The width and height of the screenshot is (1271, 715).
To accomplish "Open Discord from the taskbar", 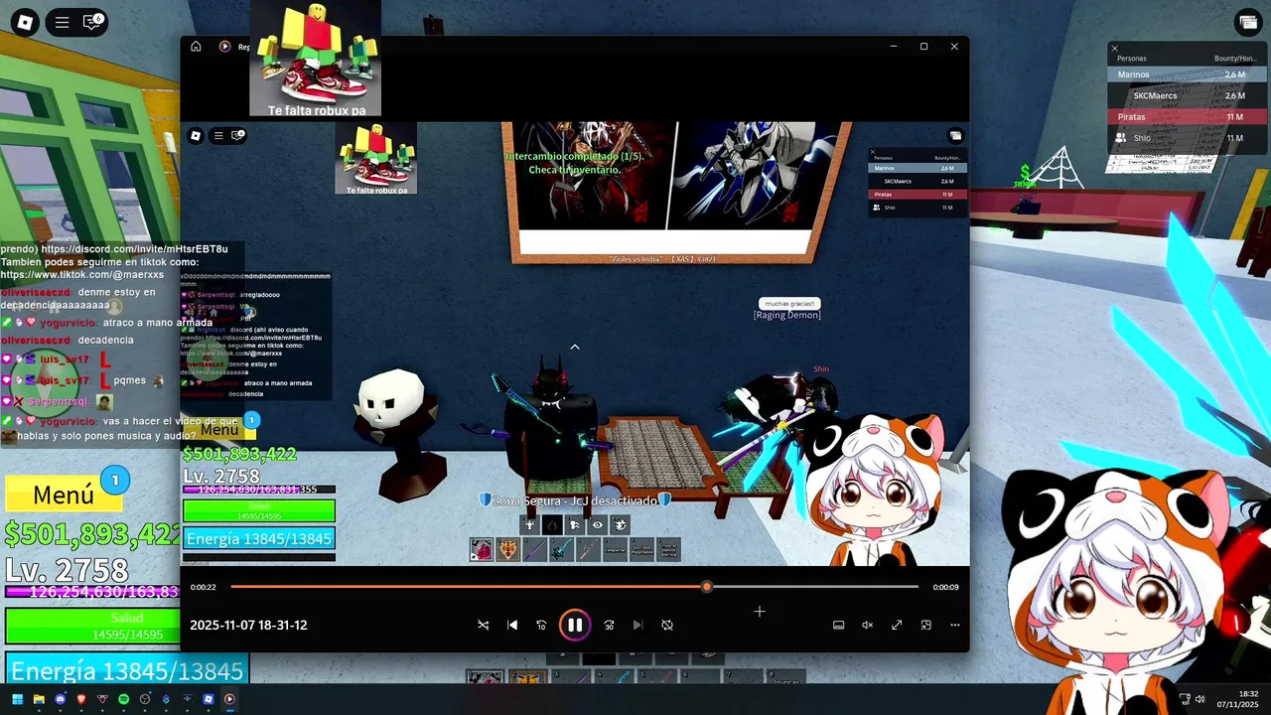I will click(60, 699).
